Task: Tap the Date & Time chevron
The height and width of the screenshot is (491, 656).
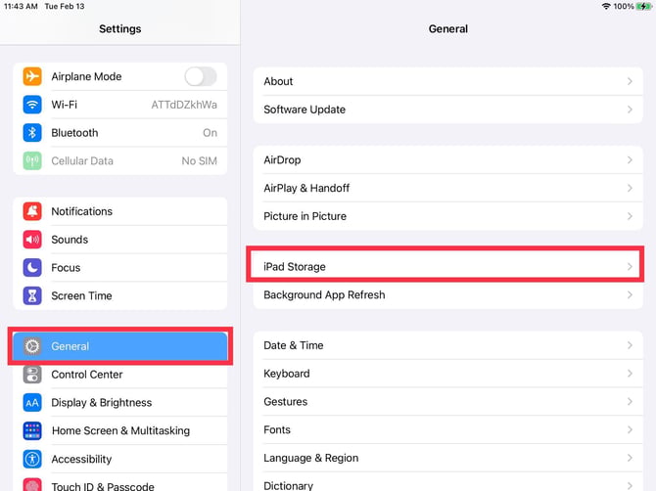Action: [x=630, y=345]
